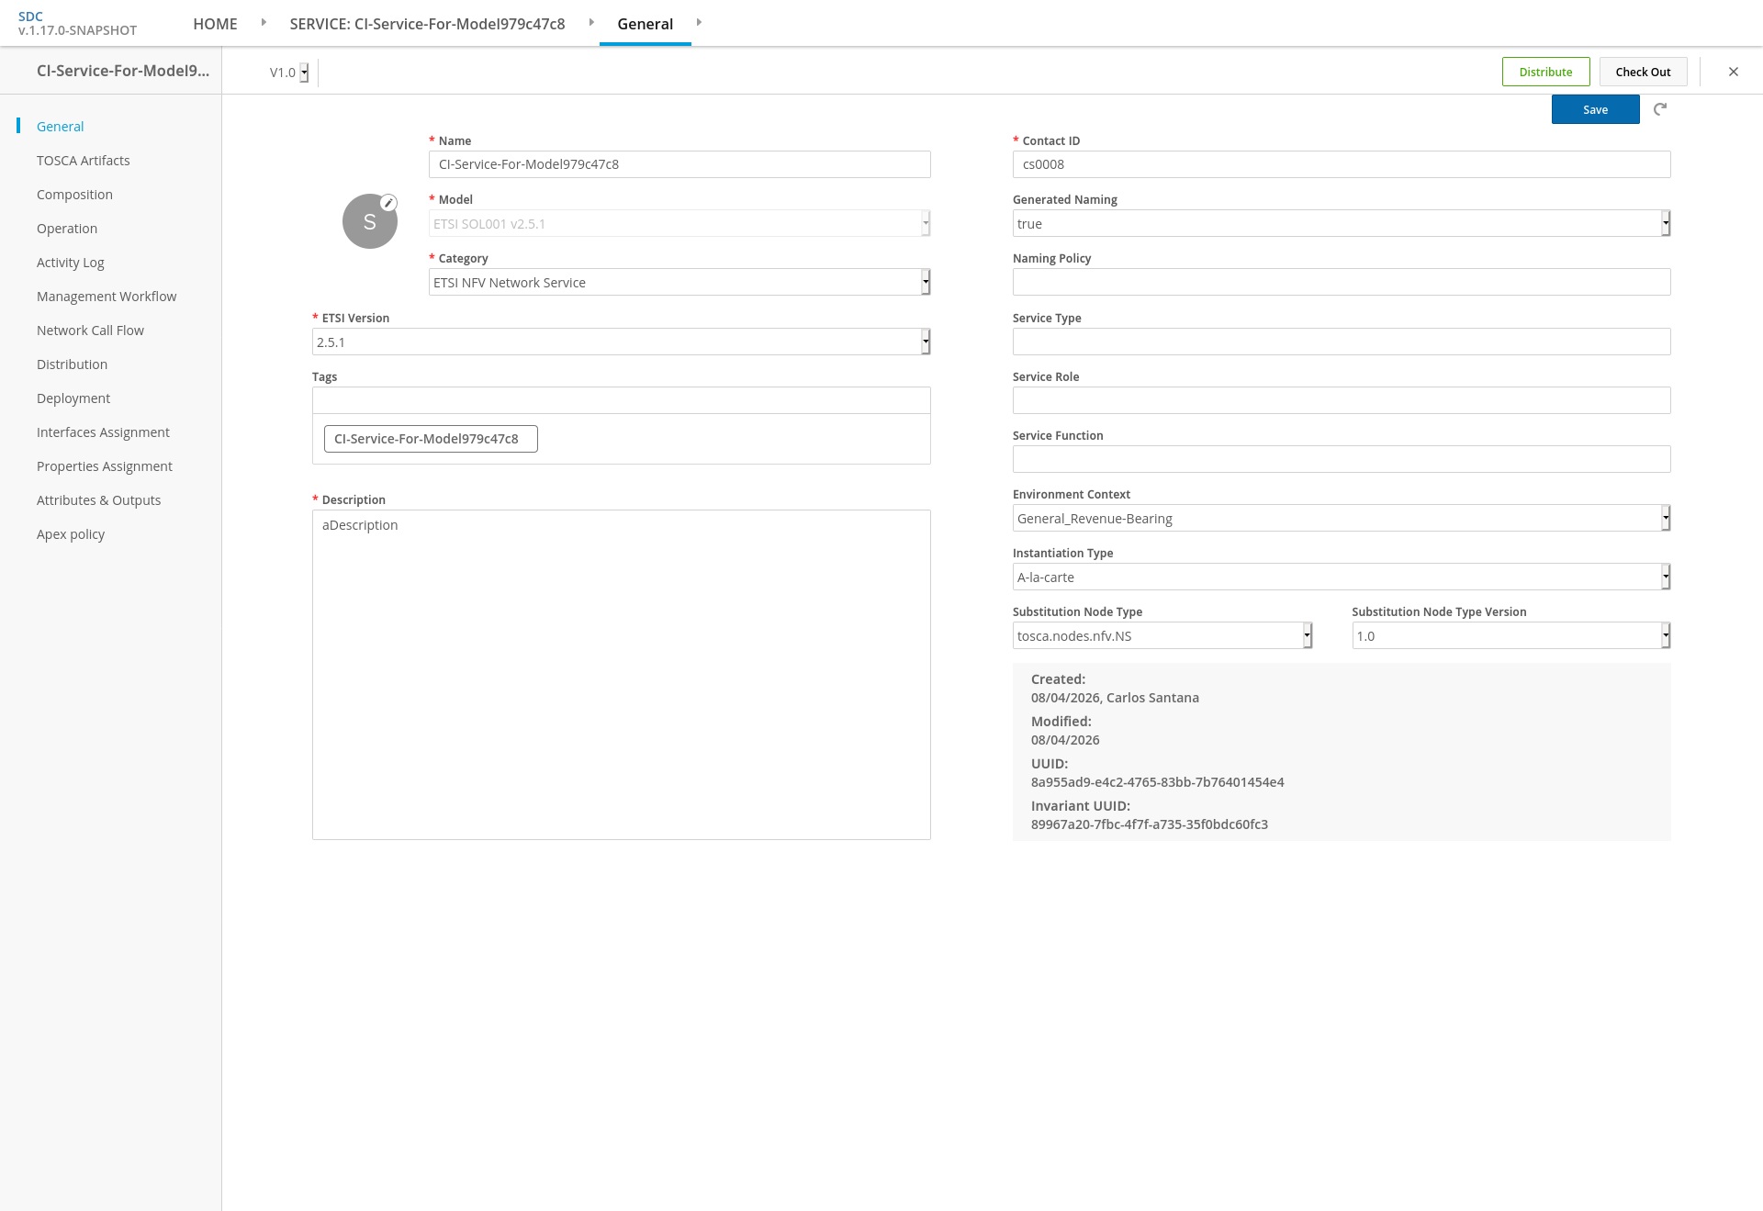Click the General breadcrumb tab
Image resolution: width=1763 pixels, height=1211 pixels.
[x=645, y=24]
